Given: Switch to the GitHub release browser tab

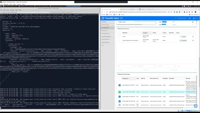Looking at the screenshot, I should coord(147,9).
